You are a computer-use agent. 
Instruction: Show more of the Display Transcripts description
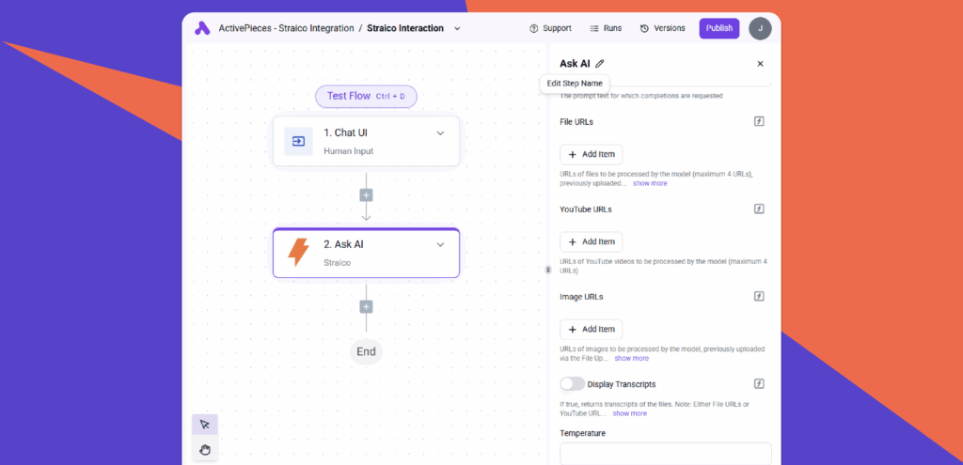(x=629, y=413)
